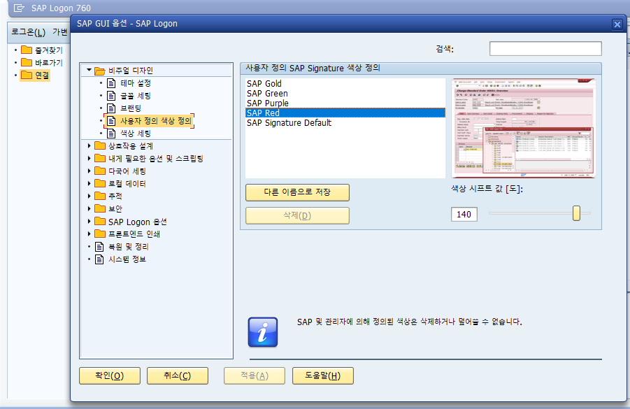
Task: Open the 로그온(L) menu in SAP Logon
Action: pos(28,32)
